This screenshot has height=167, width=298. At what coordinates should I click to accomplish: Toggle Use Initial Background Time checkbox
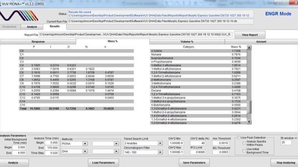[244, 151]
